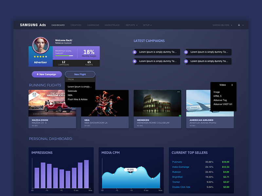The image size is (262, 196).
Task: Go to the Dashboard tab
Action: (58, 25)
